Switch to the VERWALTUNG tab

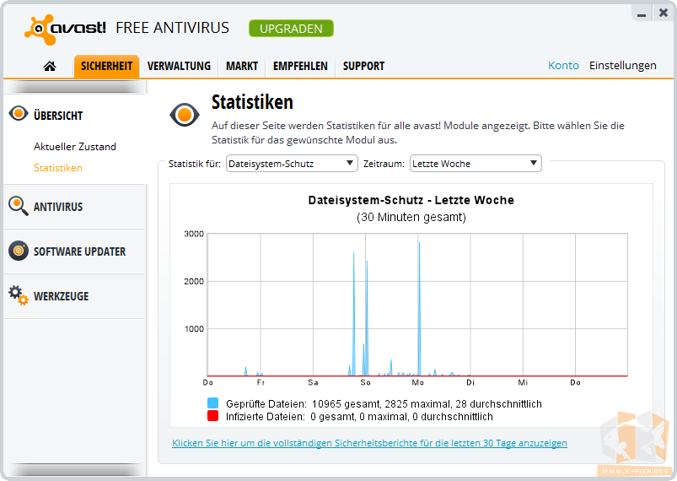tap(179, 66)
